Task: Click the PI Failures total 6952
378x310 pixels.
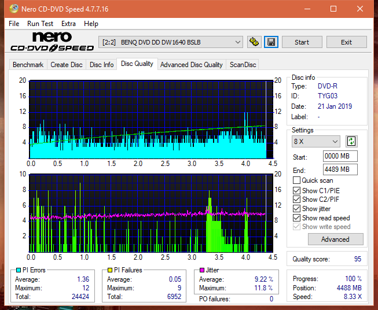Action: pos(174,297)
